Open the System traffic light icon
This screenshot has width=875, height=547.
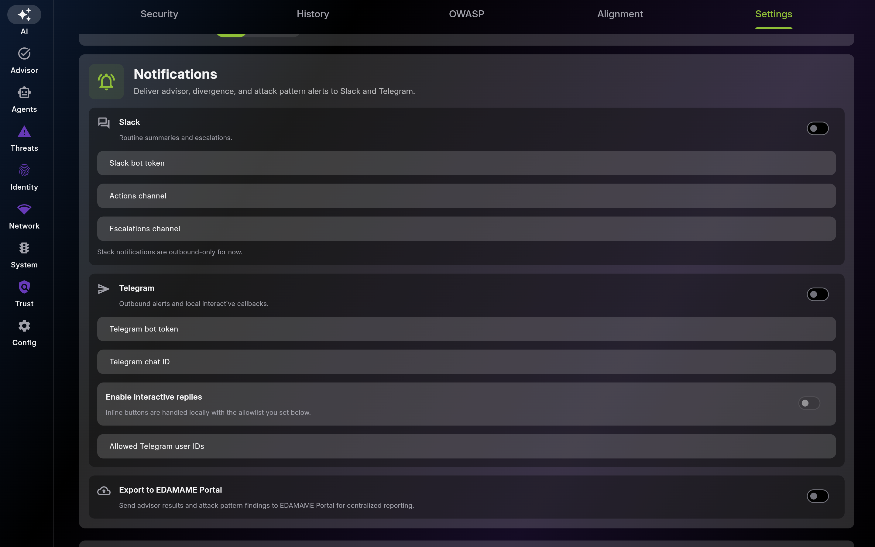24,248
